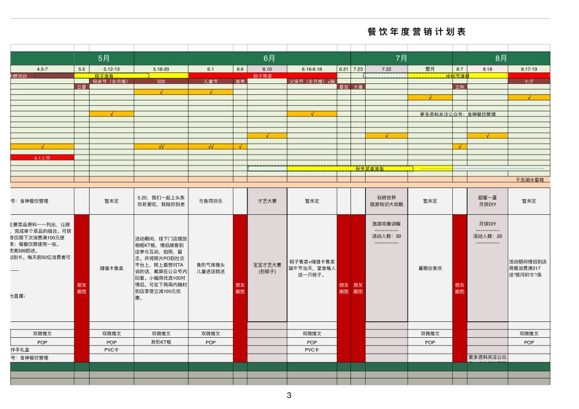Click the checkmark cell under 5.12-13
The width and height of the screenshot is (579, 409).
tap(112, 114)
